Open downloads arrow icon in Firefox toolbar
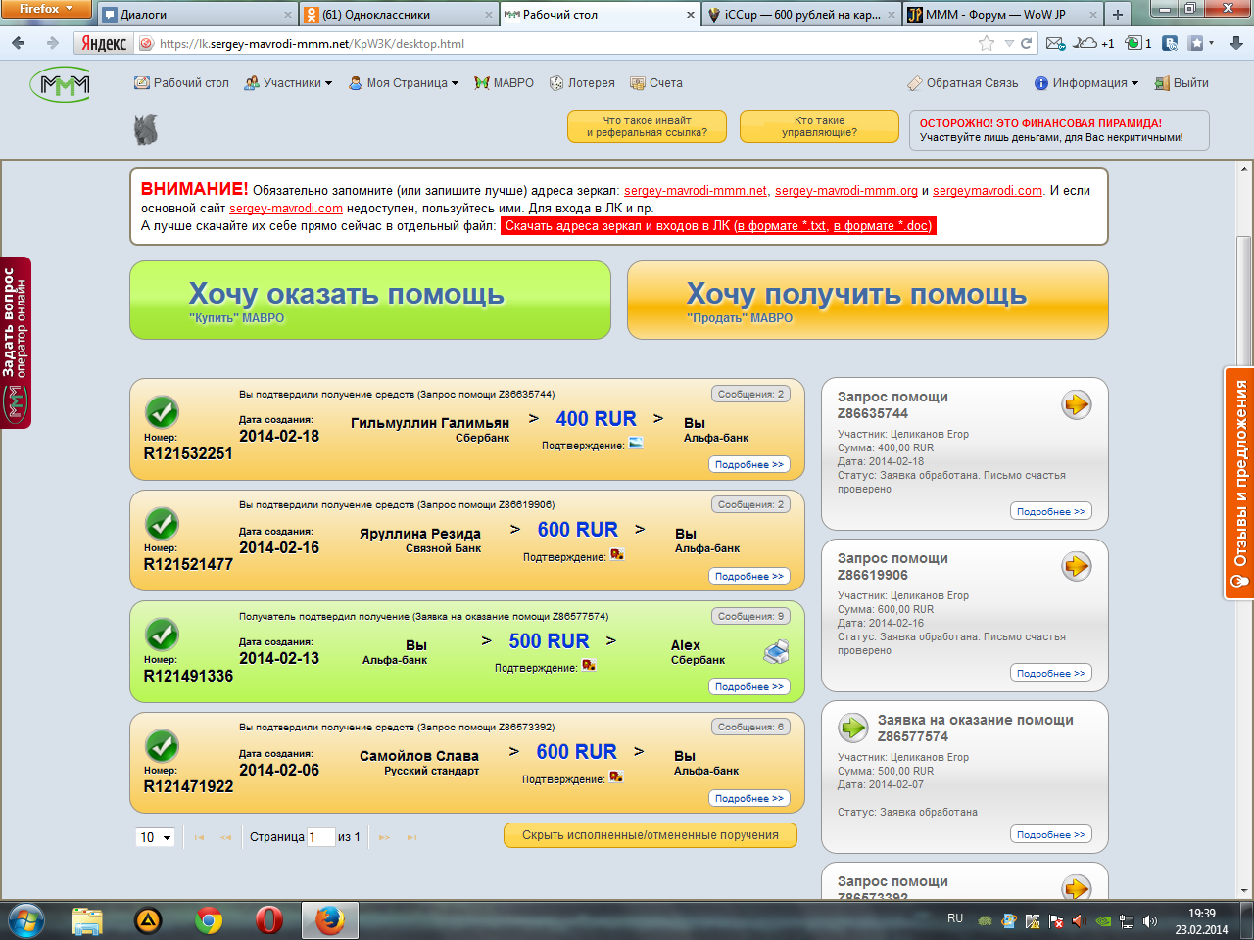 coord(1236,43)
